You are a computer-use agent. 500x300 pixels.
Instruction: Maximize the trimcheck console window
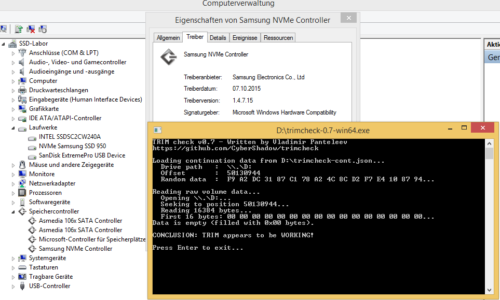(464, 128)
